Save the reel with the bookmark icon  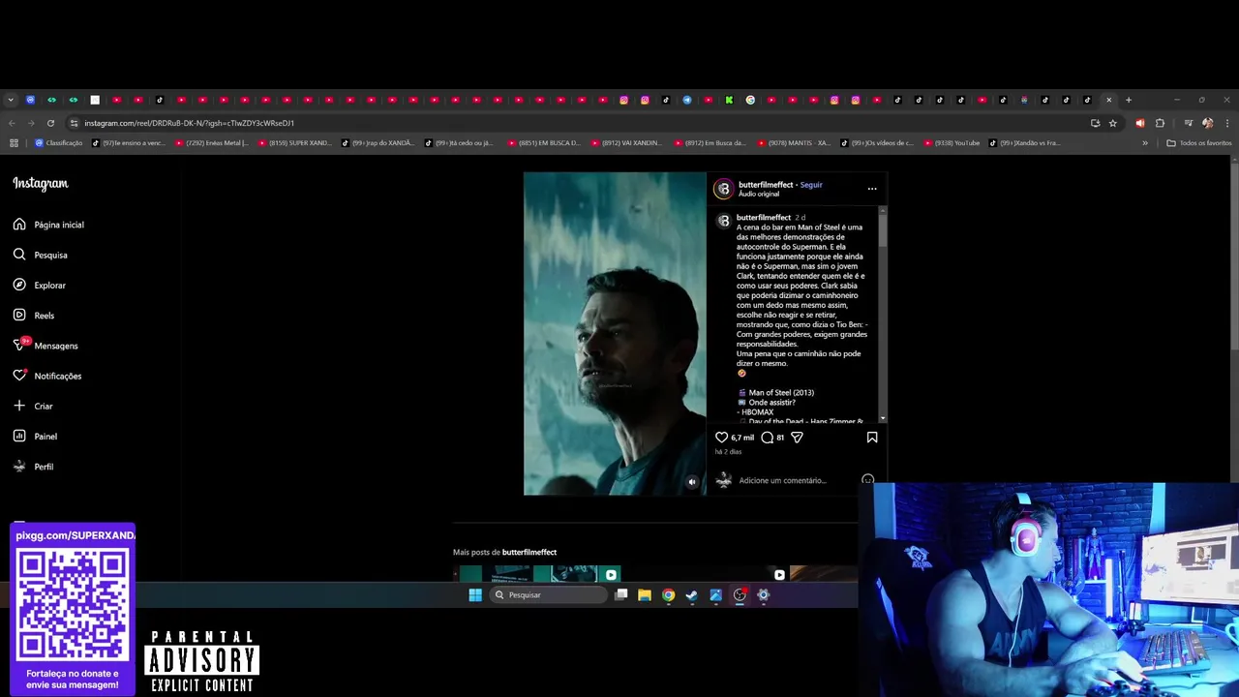pyautogui.click(x=872, y=438)
